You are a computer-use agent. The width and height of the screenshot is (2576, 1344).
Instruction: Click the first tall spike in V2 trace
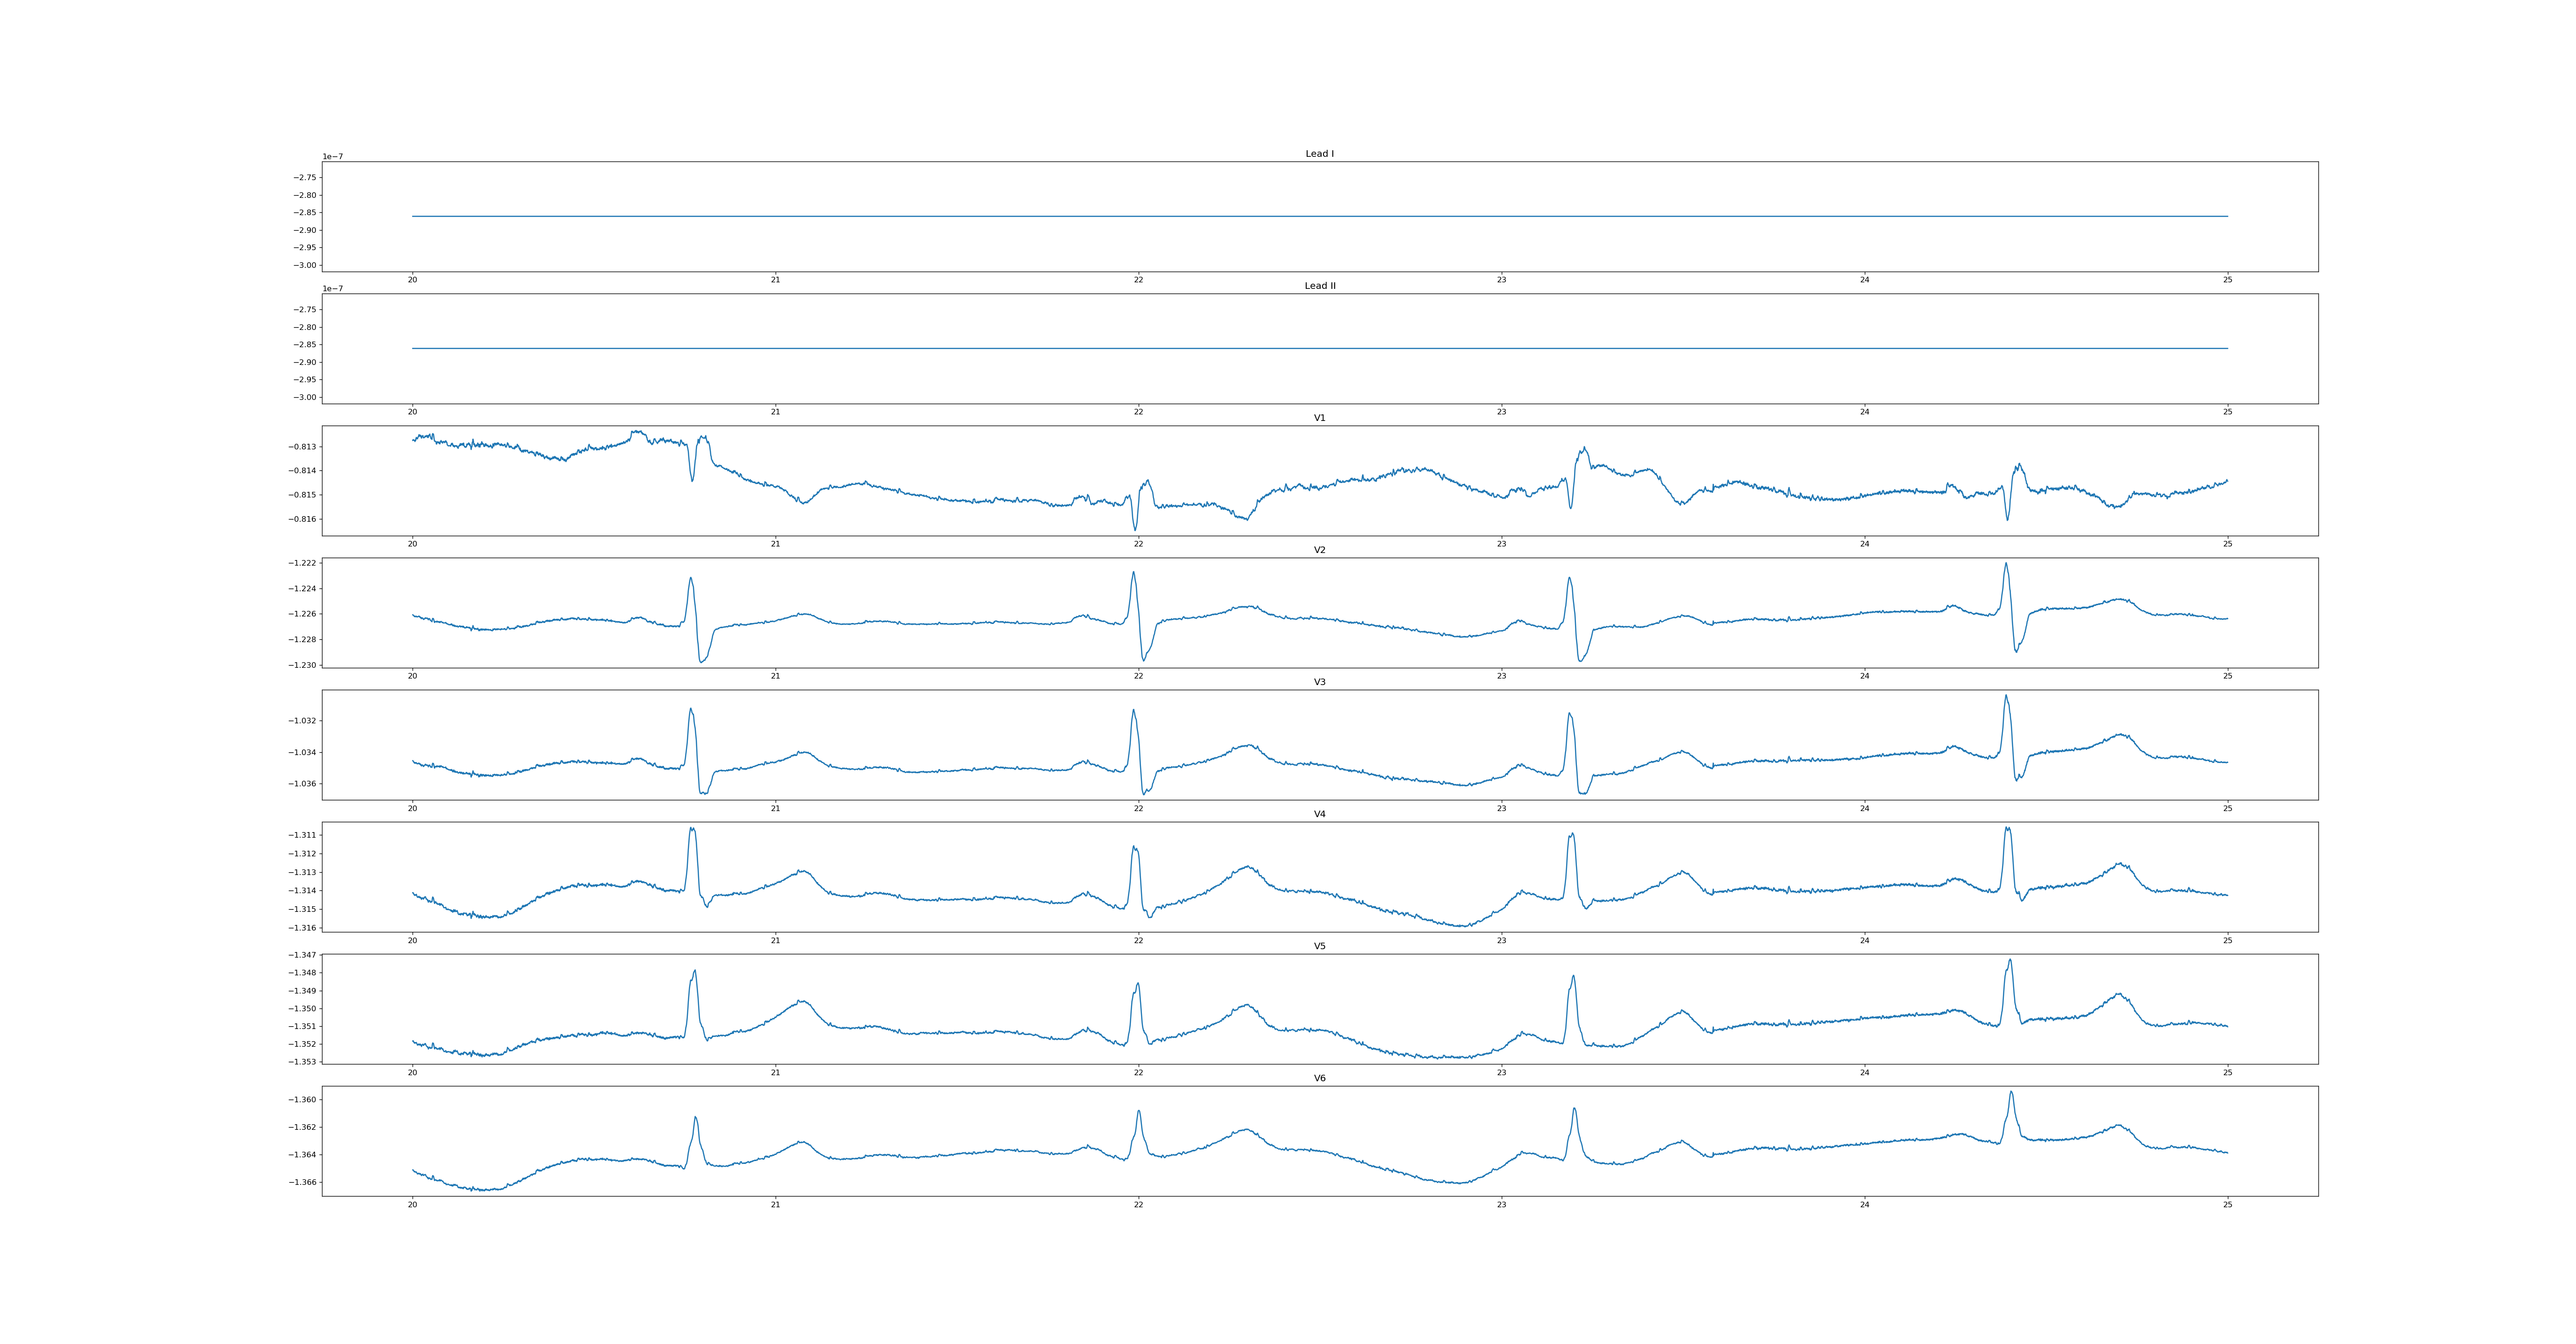690,579
